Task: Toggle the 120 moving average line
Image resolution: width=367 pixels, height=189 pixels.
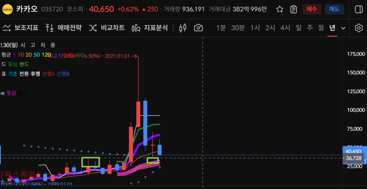Action: click(46, 55)
